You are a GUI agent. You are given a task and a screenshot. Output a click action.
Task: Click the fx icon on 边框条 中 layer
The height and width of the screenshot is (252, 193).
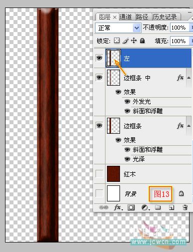coord(180,78)
